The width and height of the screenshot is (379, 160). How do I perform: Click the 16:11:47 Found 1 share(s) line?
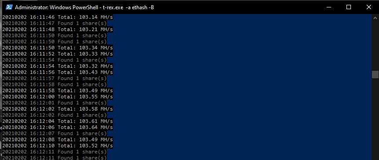[x=55, y=23]
